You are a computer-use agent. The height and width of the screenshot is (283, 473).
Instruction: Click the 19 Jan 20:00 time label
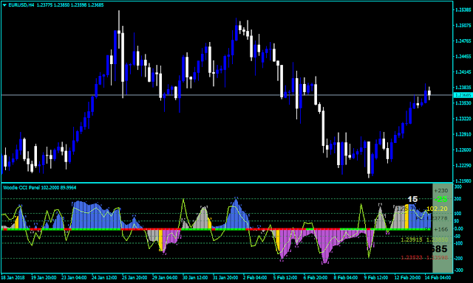tap(44, 278)
